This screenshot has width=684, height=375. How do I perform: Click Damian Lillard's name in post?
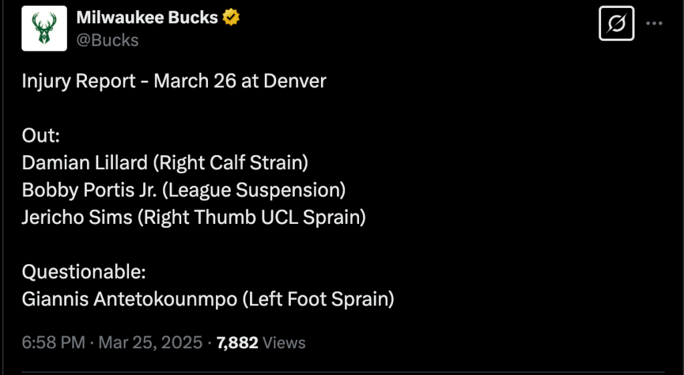tap(85, 162)
